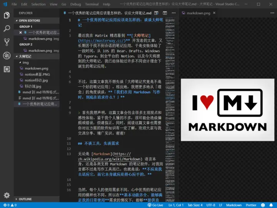Open the Go menu
This screenshot has height=208, width=277.
coord(64,4)
